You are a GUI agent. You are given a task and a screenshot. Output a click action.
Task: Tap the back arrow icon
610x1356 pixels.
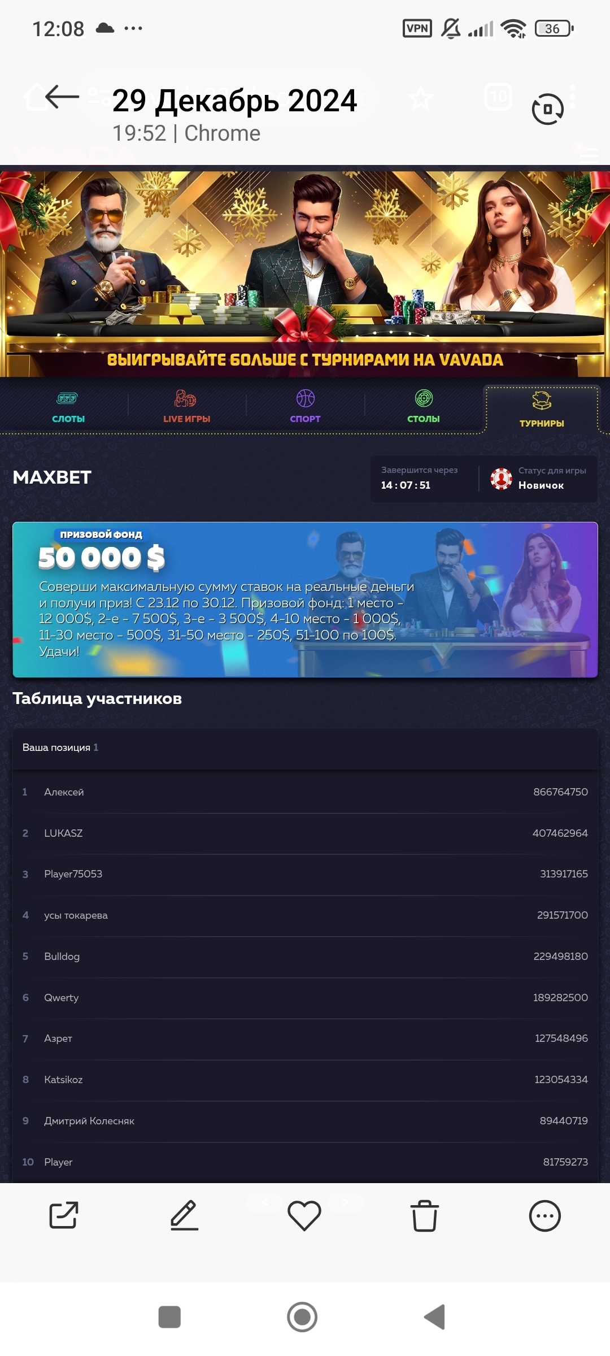(x=62, y=97)
